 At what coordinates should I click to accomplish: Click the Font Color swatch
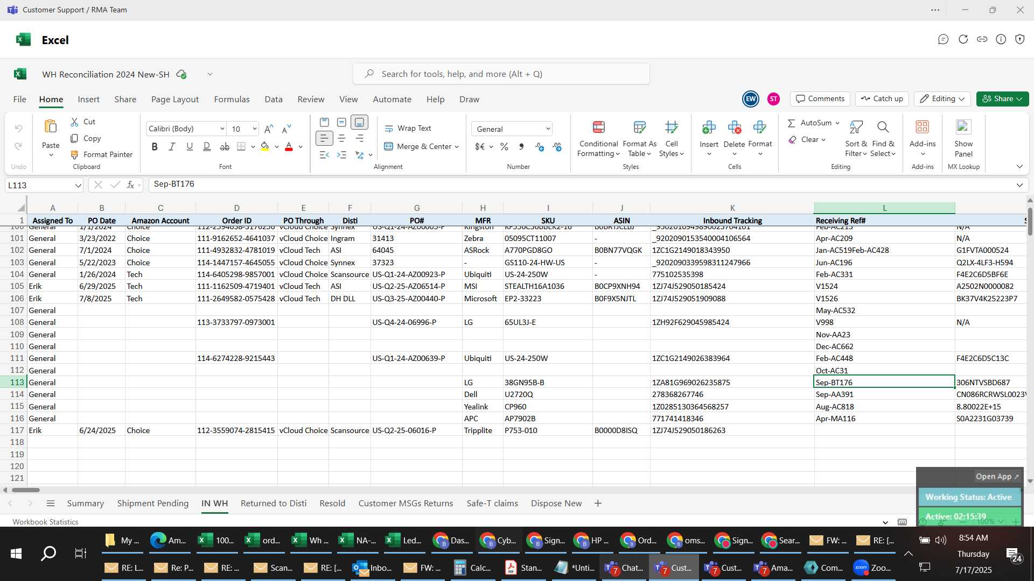(289, 147)
